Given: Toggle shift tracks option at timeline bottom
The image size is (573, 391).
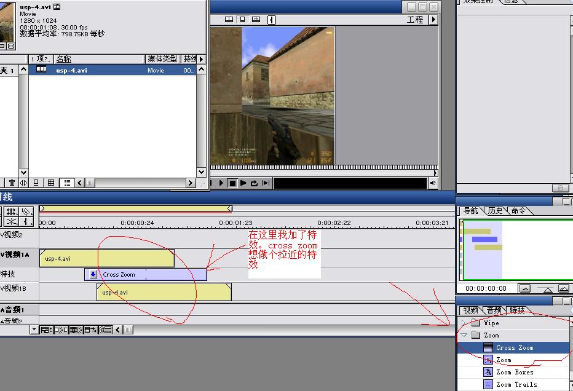Looking at the screenshot, I should pyautogui.click(x=90, y=330).
